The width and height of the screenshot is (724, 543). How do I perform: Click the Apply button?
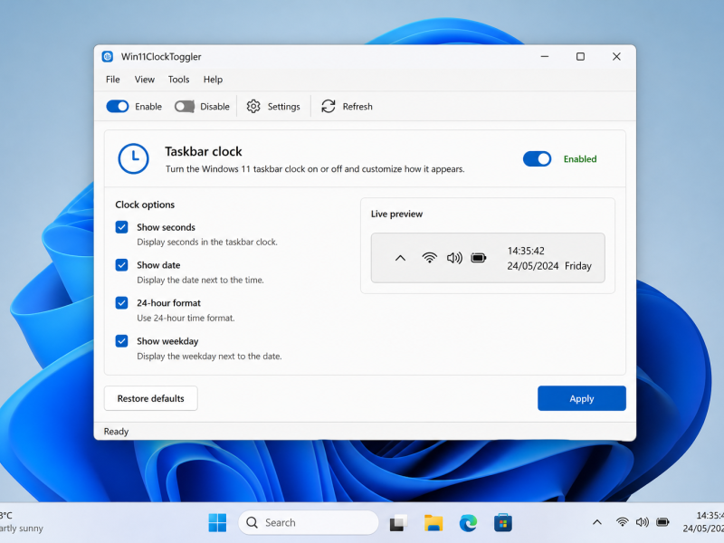pos(582,398)
